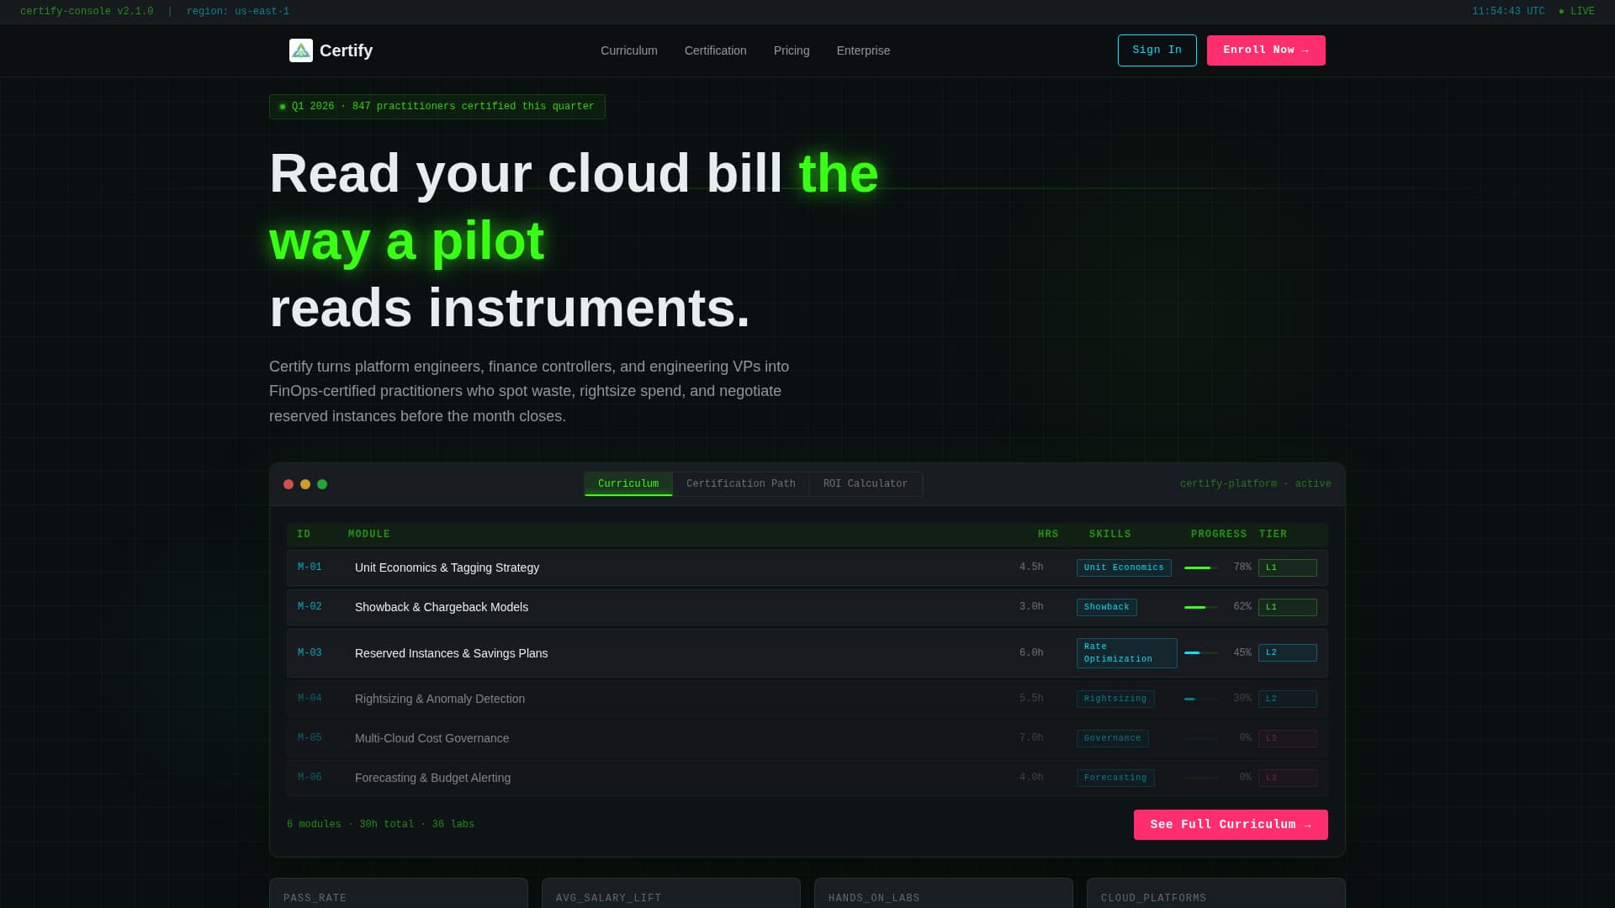Select the M-05 module ID

(x=310, y=738)
